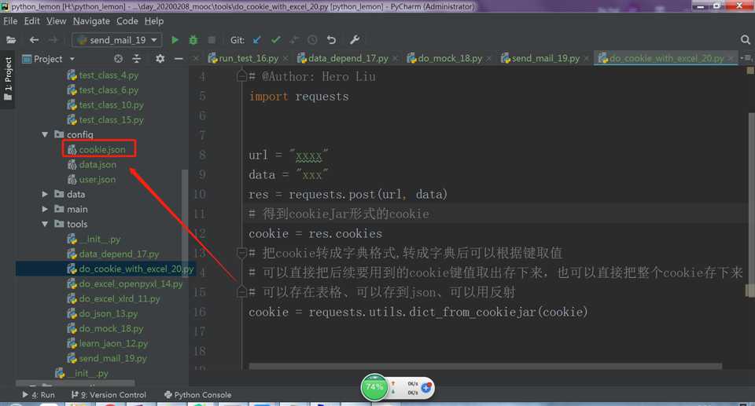The width and height of the screenshot is (755, 406).
Task: Hide the Project panel with the minus icon
Action: tap(179, 59)
